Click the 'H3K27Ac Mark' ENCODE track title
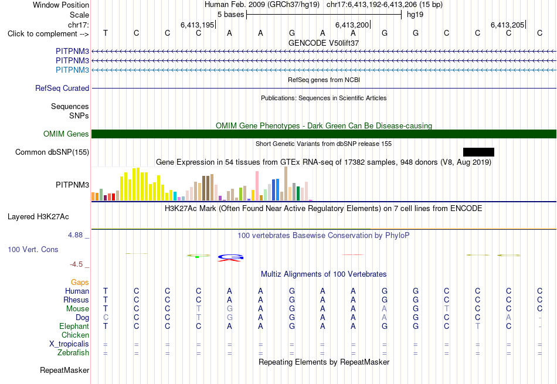 pyautogui.click(x=324, y=209)
